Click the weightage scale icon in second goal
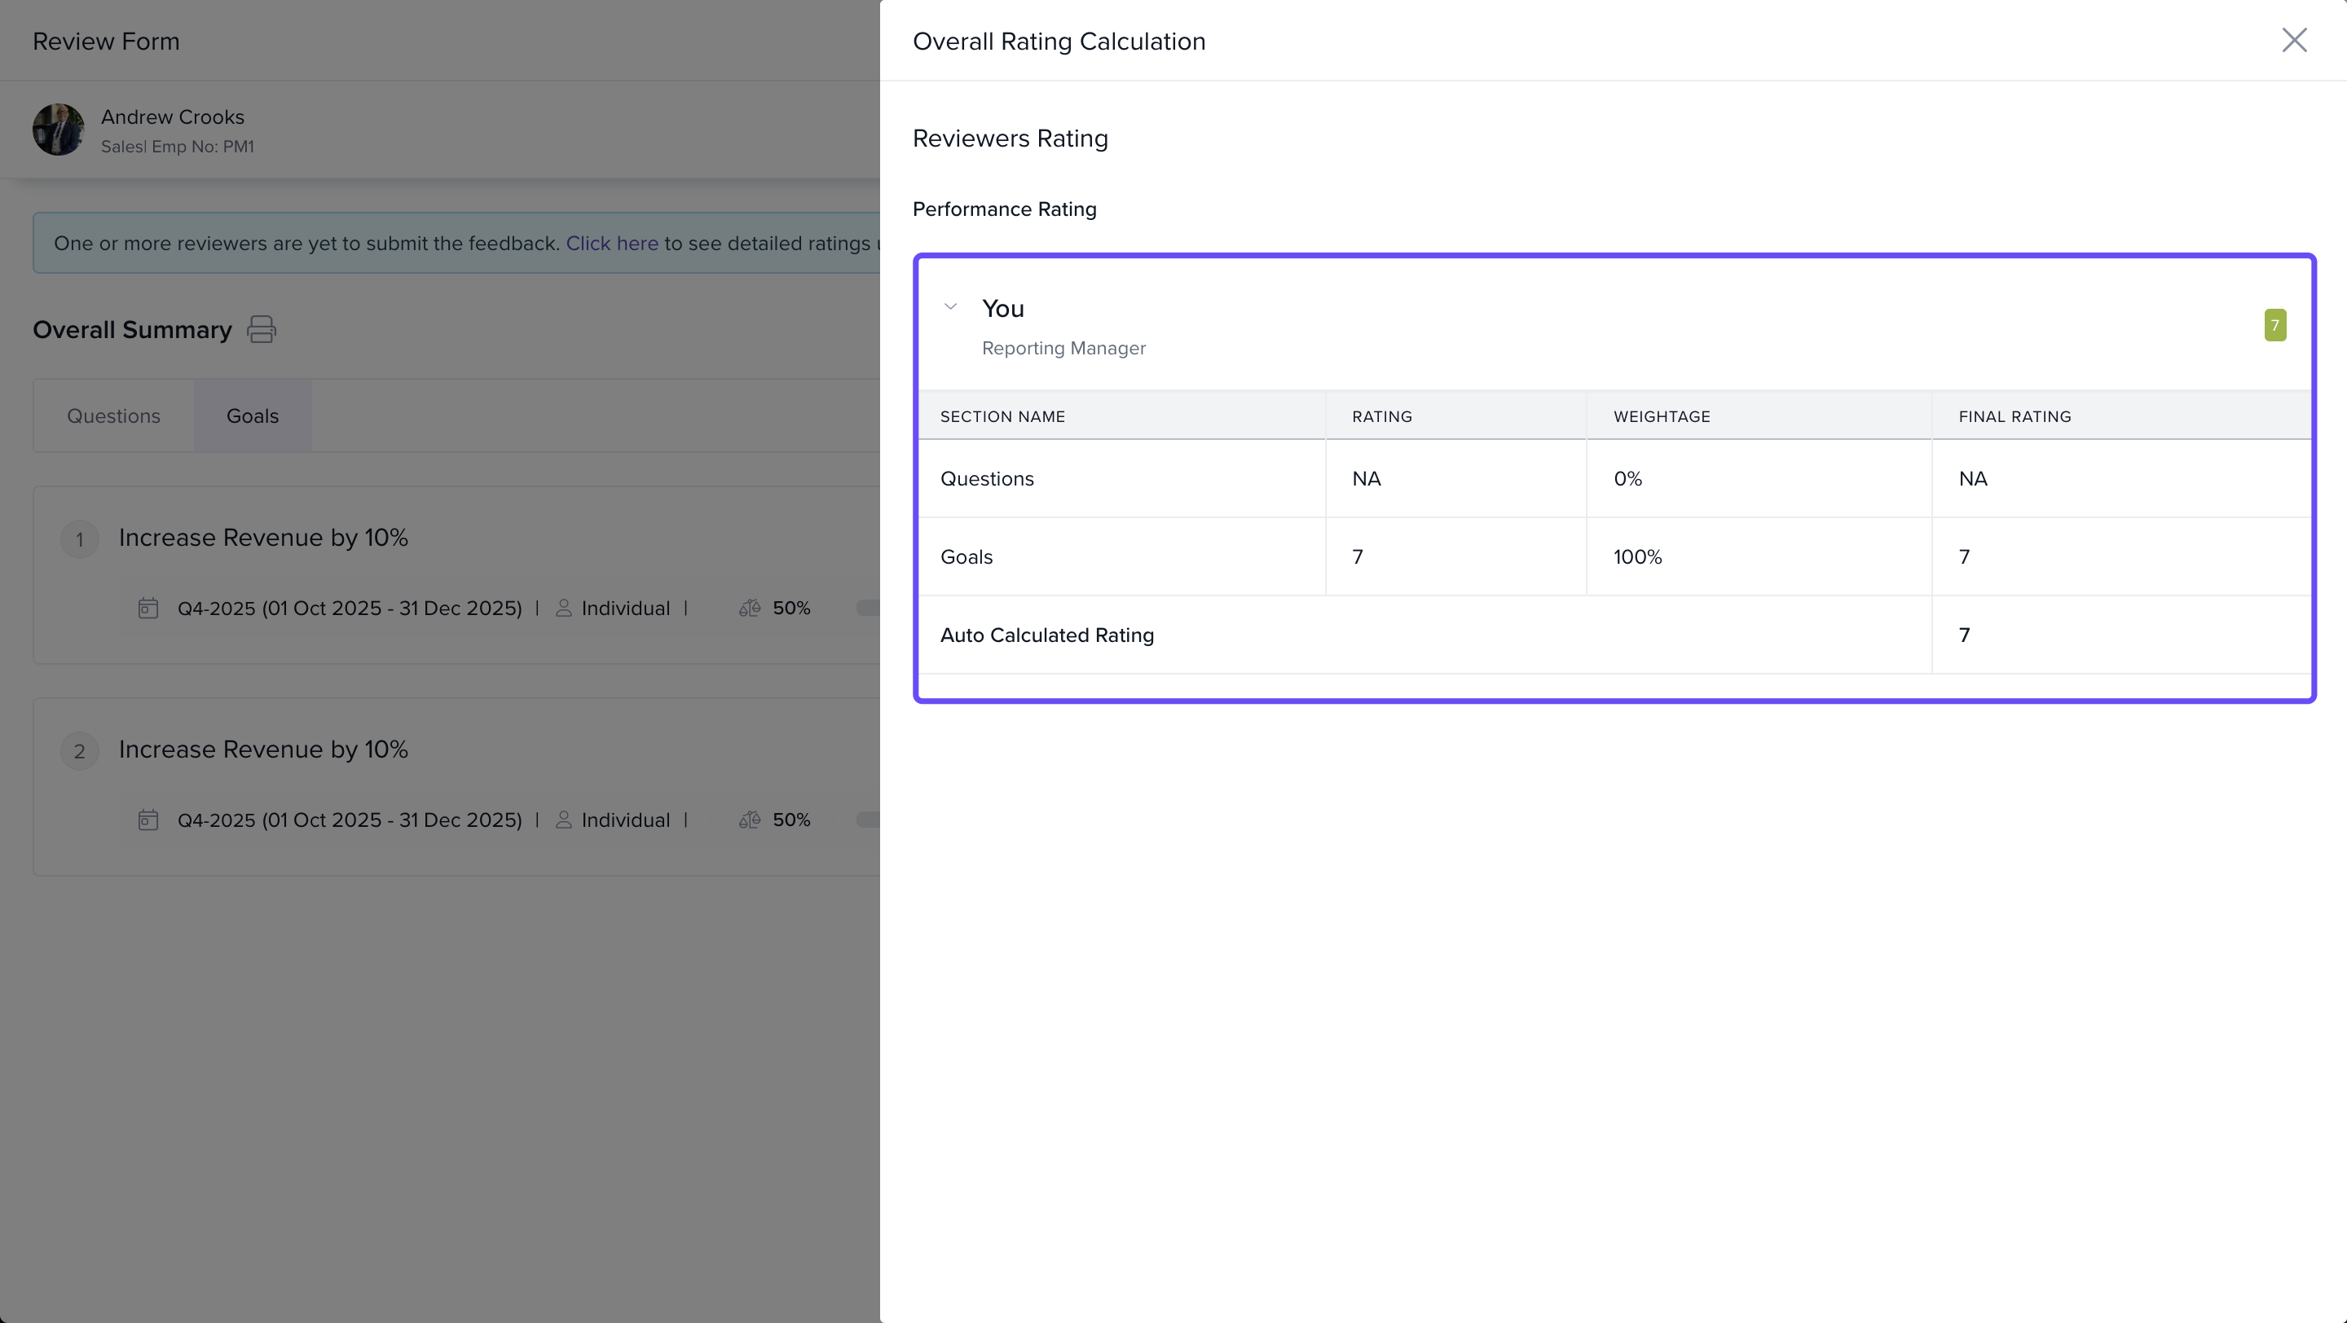 [749, 820]
